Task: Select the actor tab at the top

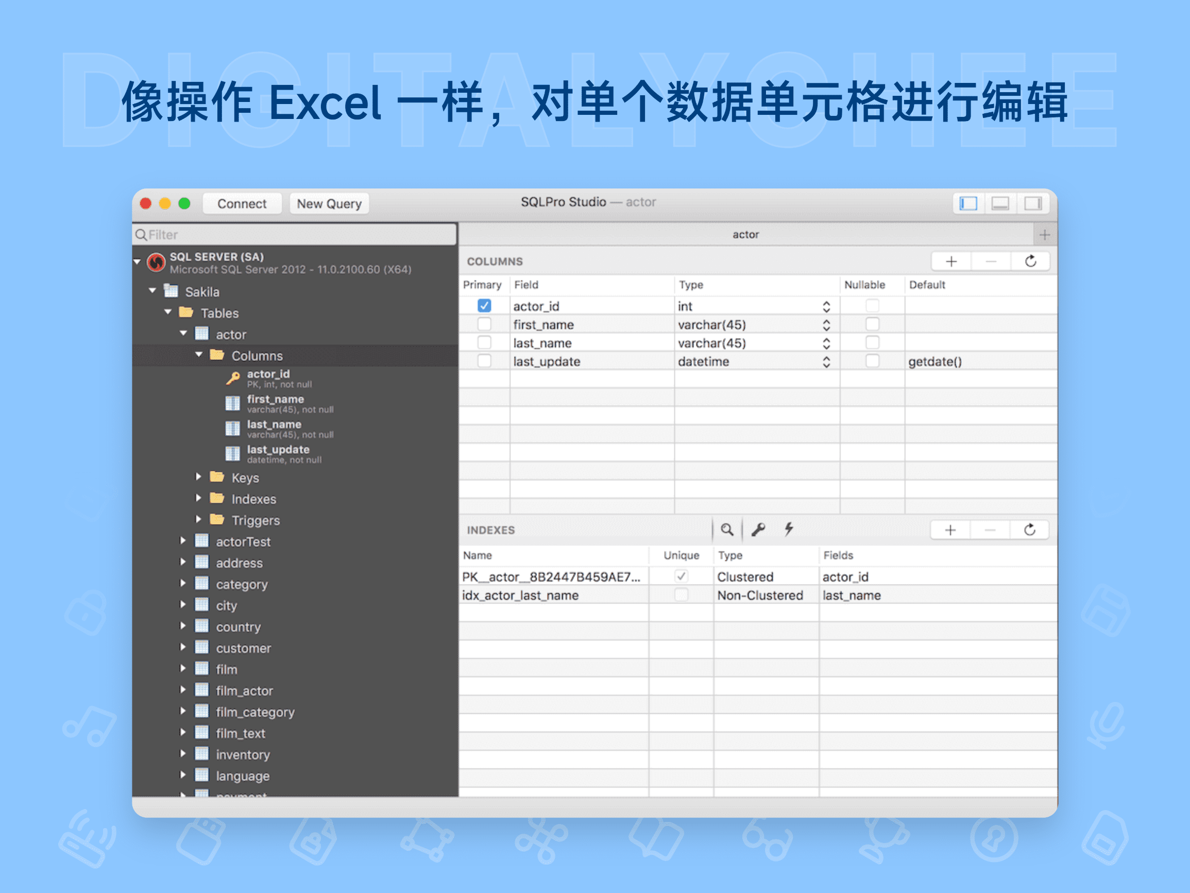Action: point(745,234)
